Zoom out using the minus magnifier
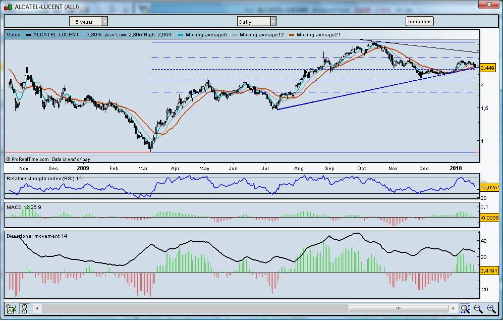This screenshot has height=321, width=503. (x=478, y=308)
